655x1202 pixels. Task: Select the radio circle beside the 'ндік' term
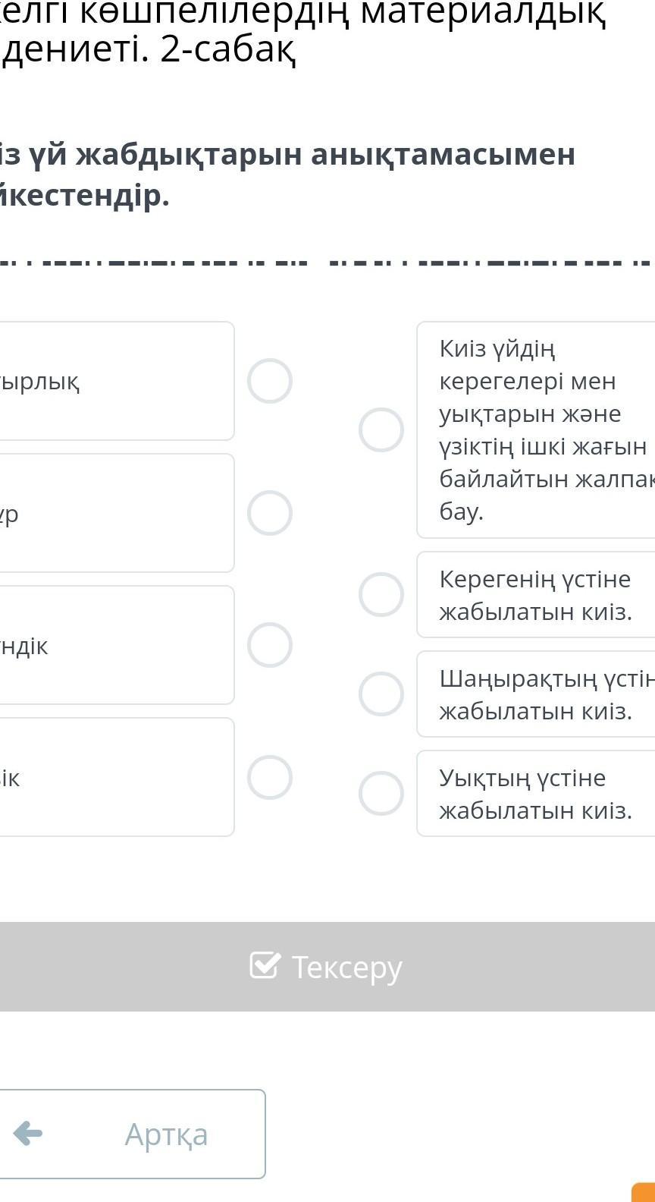[270, 645]
